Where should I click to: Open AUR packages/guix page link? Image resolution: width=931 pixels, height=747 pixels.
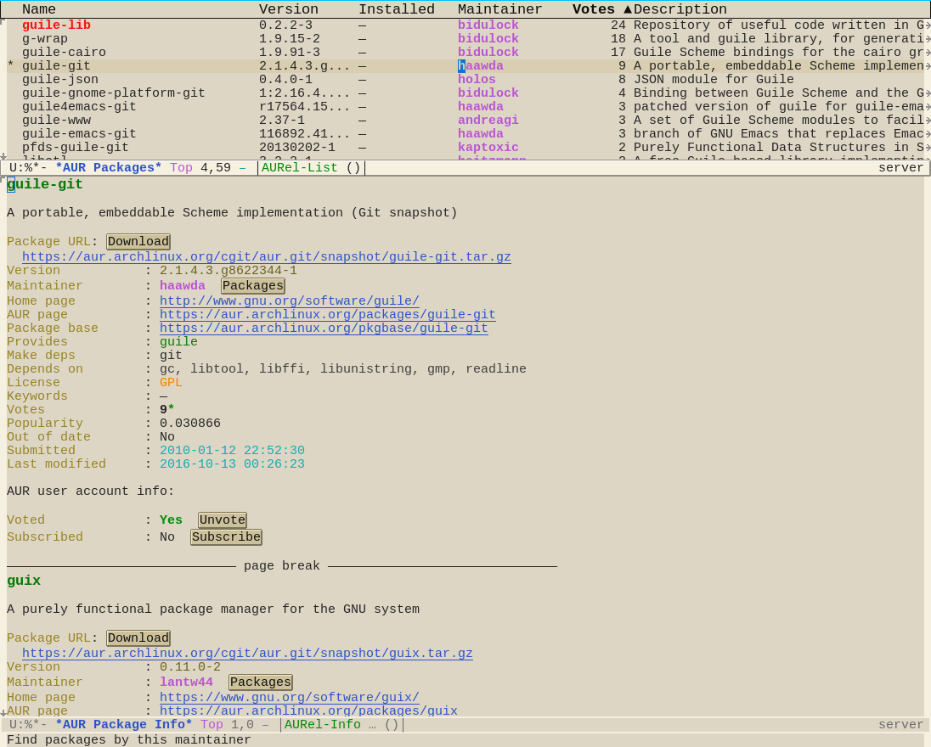(x=308, y=710)
